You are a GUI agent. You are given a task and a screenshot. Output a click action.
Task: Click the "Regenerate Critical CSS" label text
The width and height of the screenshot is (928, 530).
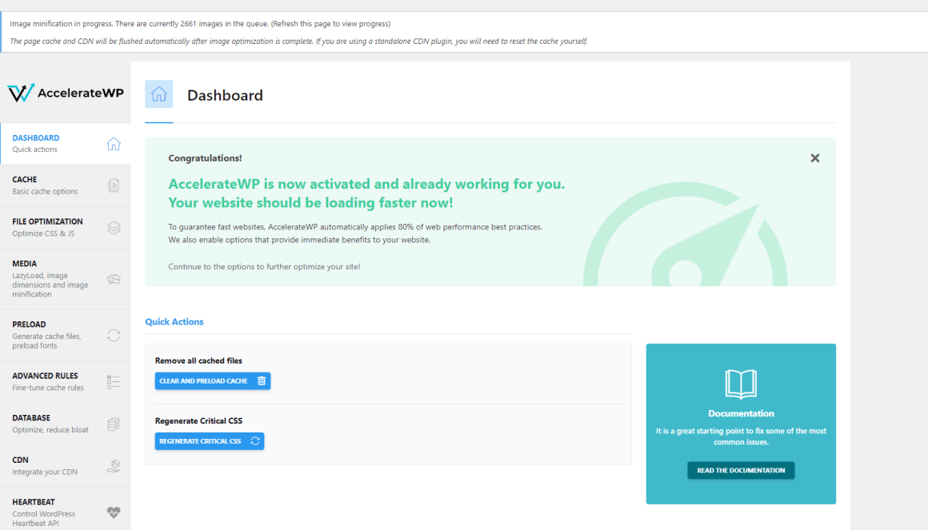click(x=198, y=421)
